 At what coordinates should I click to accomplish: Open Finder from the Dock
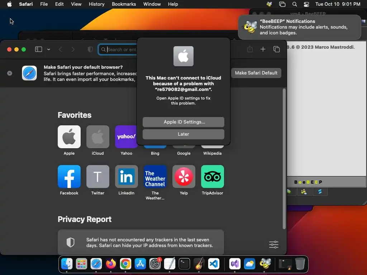tap(67, 264)
